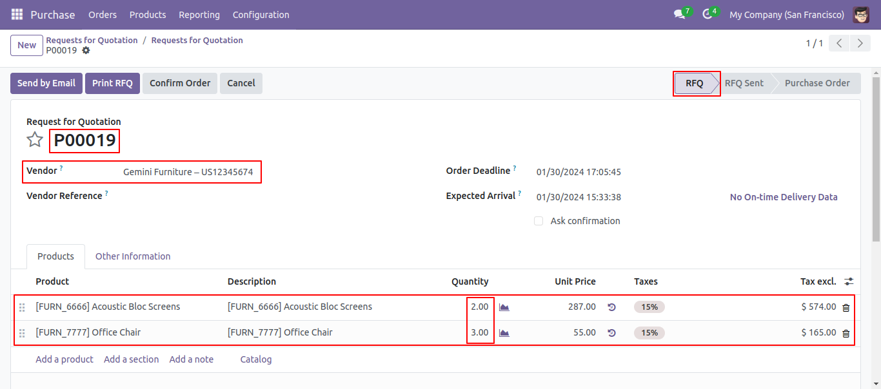The height and width of the screenshot is (389, 881).
Task: Click Send by Email
Action: coord(46,83)
